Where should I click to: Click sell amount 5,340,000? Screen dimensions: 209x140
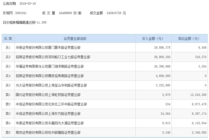tap(199, 132)
